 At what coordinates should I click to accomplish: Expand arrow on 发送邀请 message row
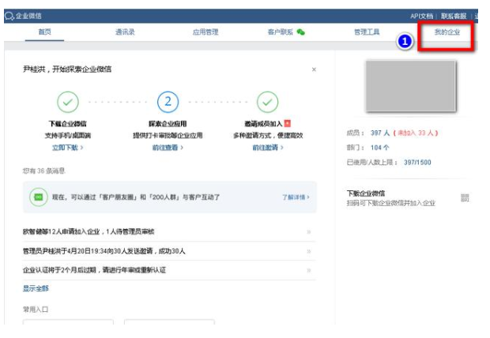click(x=309, y=251)
